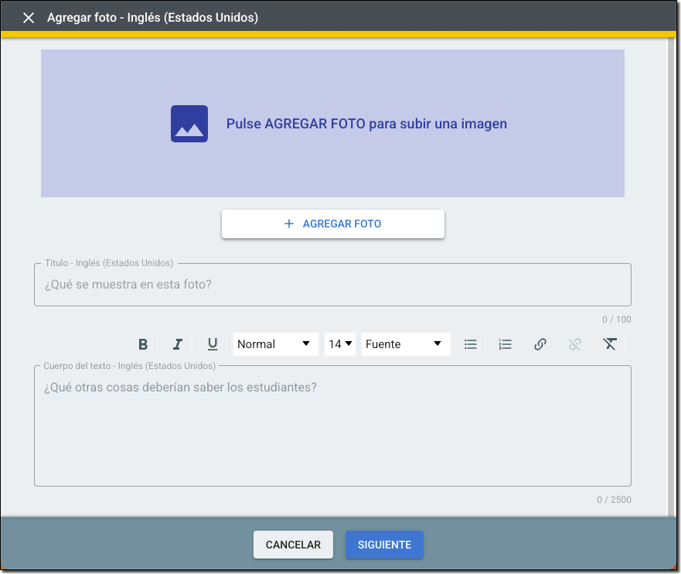Viewport: 681px width, 574px height.
Task: Focus the Título input field
Action: 332,285
